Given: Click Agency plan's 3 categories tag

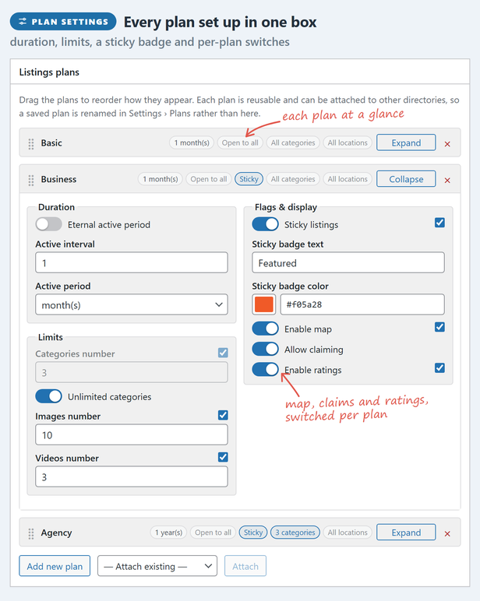Looking at the screenshot, I should 295,532.
